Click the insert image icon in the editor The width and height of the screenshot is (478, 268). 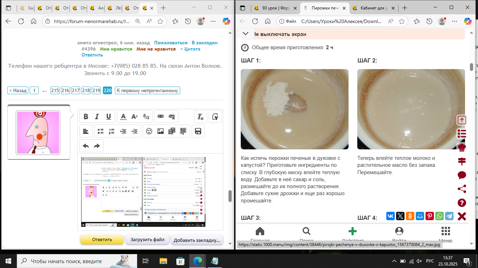161,131
